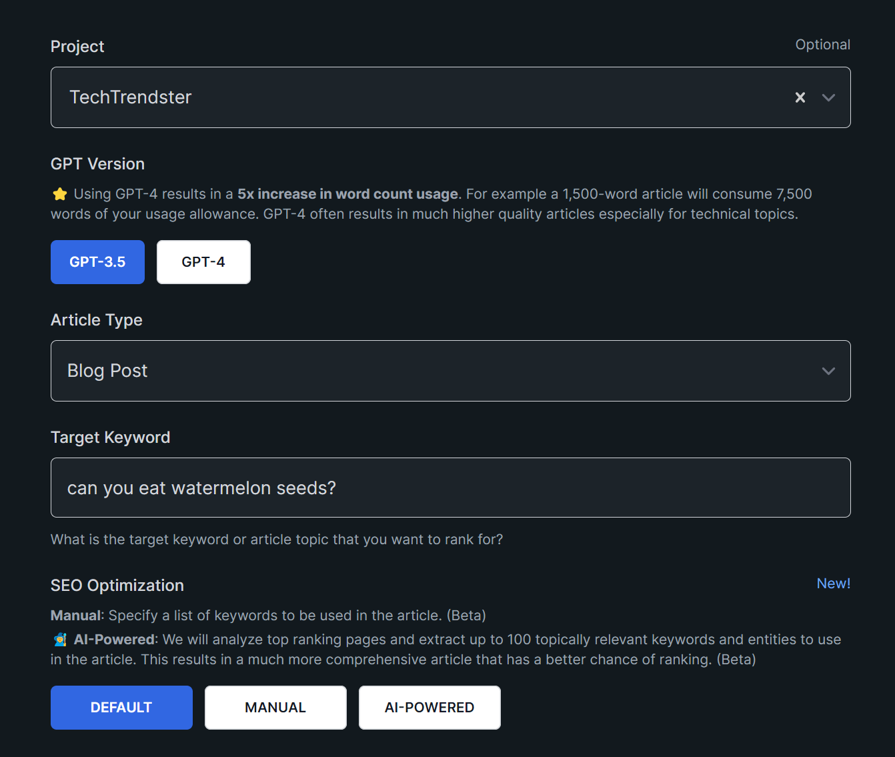Image resolution: width=895 pixels, height=757 pixels.
Task: Open the Project dropdown chevron
Action: [x=828, y=97]
